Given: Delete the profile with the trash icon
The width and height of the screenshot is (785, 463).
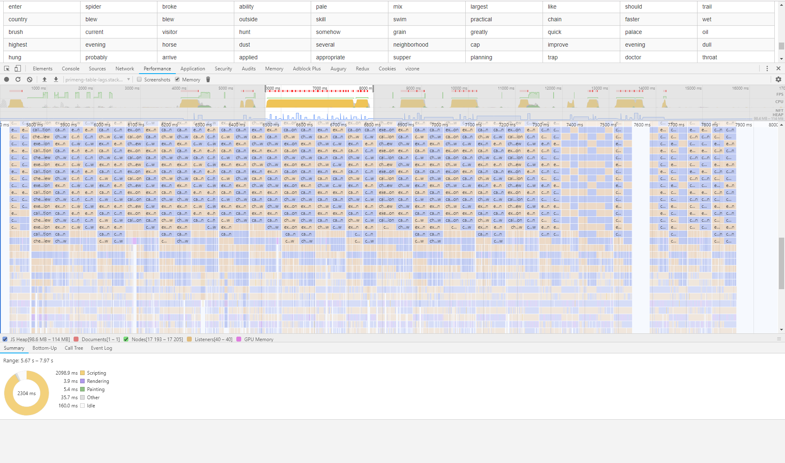Looking at the screenshot, I should pyautogui.click(x=208, y=79).
